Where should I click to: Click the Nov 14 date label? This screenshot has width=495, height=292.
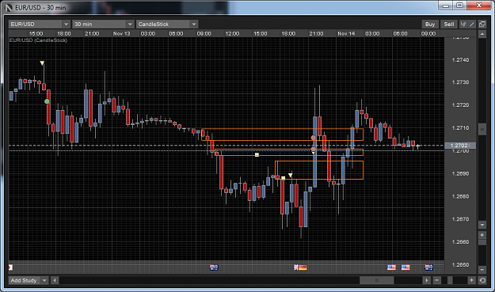tap(346, 33)
